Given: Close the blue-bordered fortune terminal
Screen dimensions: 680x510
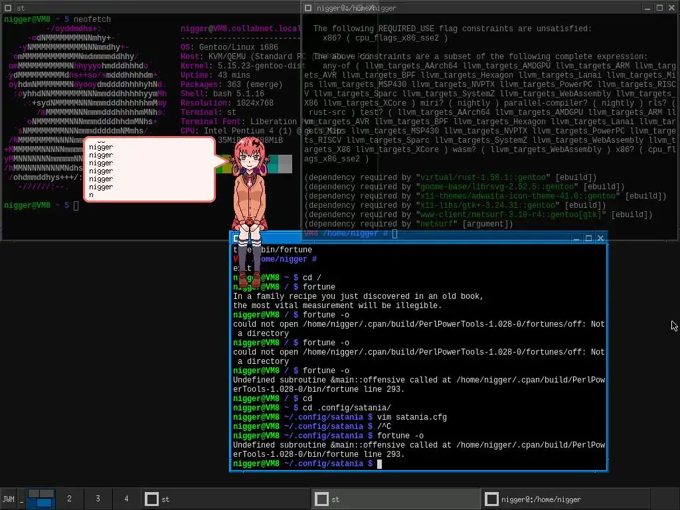Looking at the screenshot, I should click(600, 238).
